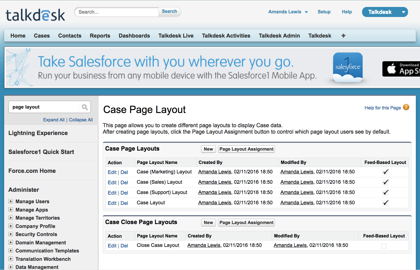Viewport: 420px width, 270px height.
Task: Expand the Manage Users tree node
Action: [11, 201]
